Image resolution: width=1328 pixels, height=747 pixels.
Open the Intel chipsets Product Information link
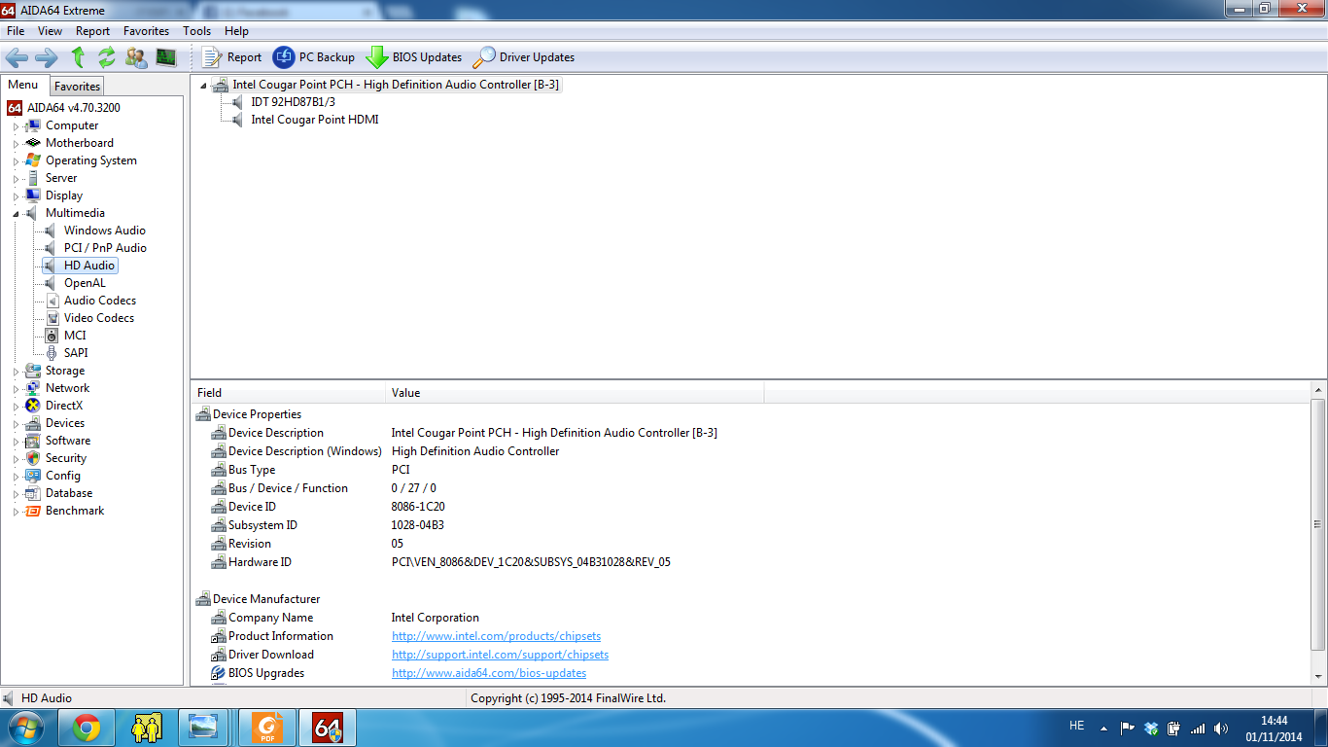point(496,636)
